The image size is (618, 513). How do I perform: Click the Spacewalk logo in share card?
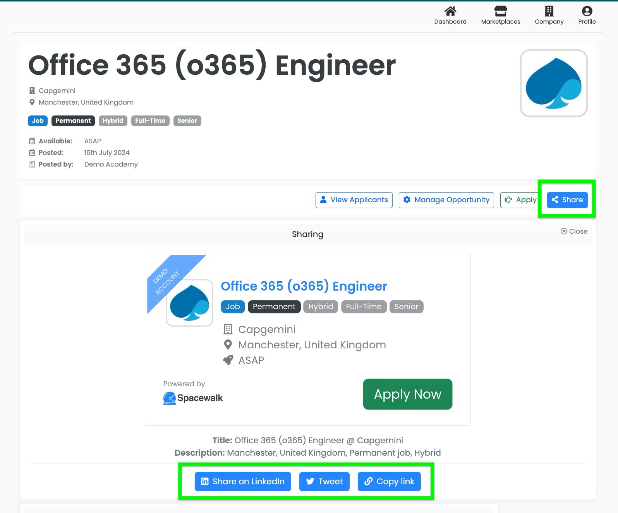[193, 398]
